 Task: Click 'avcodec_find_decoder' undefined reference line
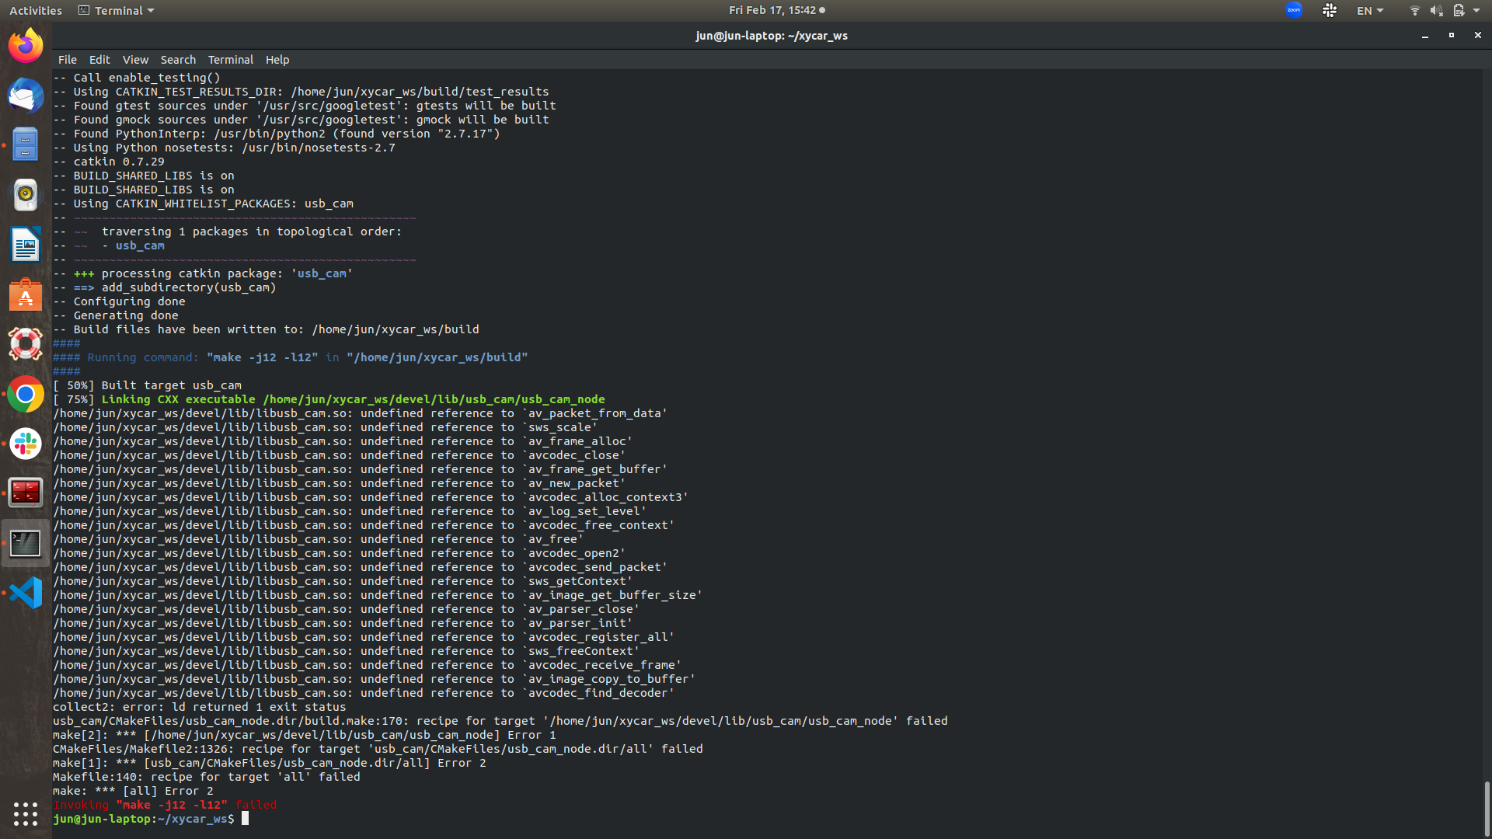click(x=364, y=693)
